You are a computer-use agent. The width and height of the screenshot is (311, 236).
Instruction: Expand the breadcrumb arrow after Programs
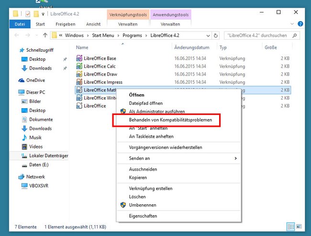pos(146,35)
